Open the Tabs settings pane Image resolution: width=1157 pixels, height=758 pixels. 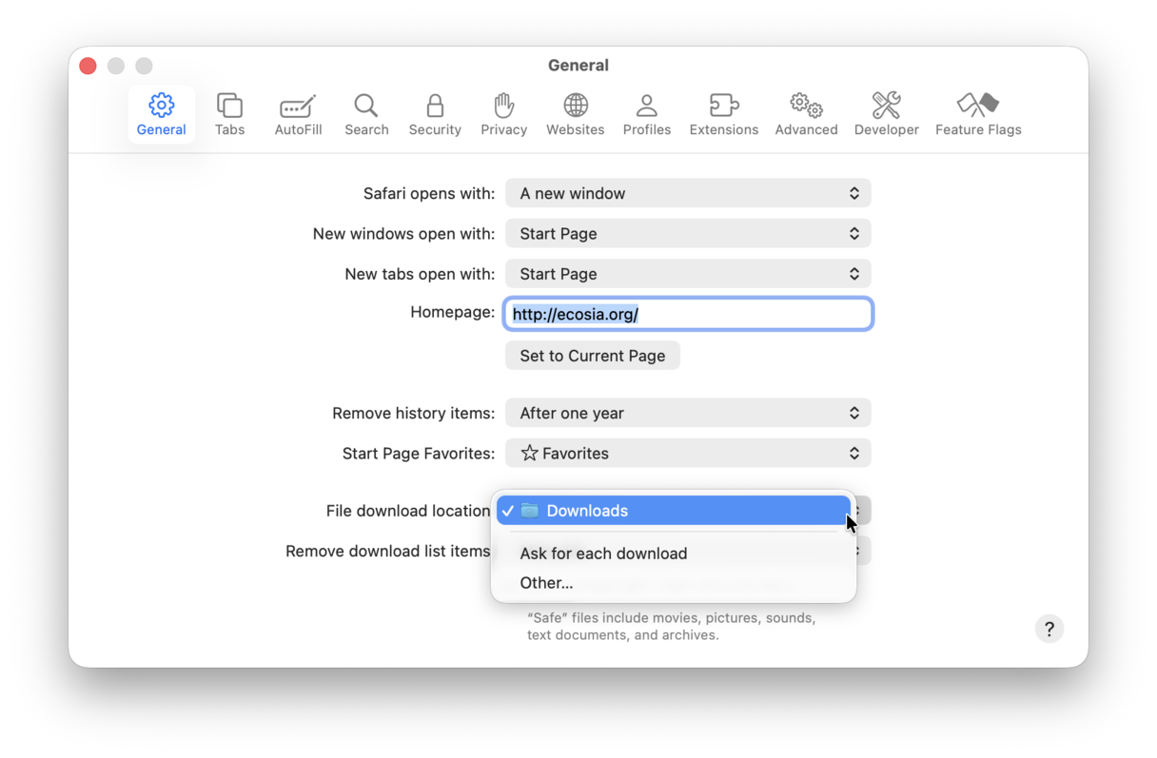[x=229, y=114]
